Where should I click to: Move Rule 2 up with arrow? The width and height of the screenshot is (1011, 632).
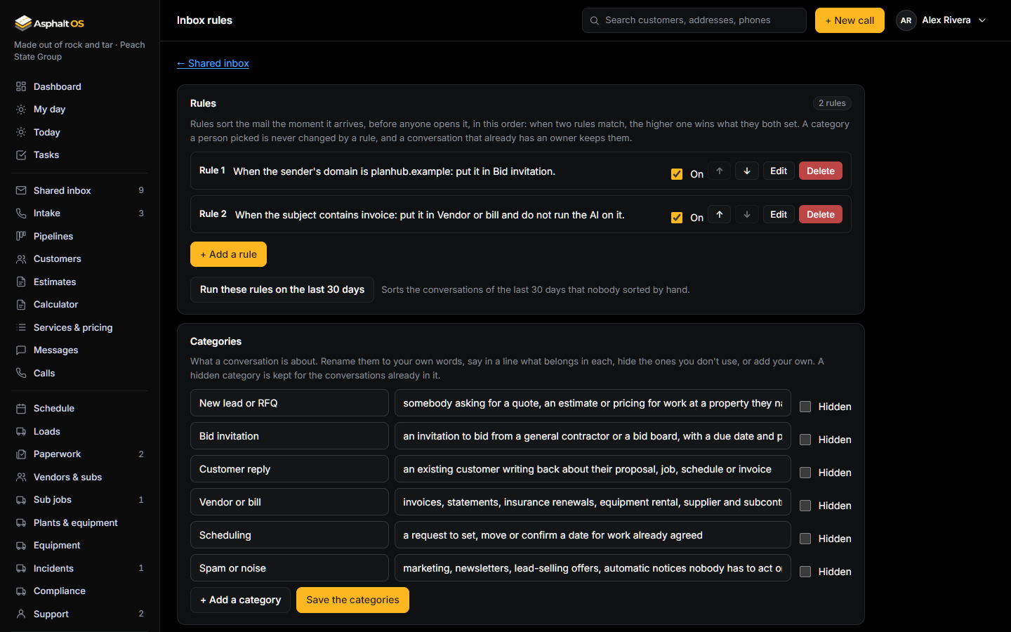720,214
